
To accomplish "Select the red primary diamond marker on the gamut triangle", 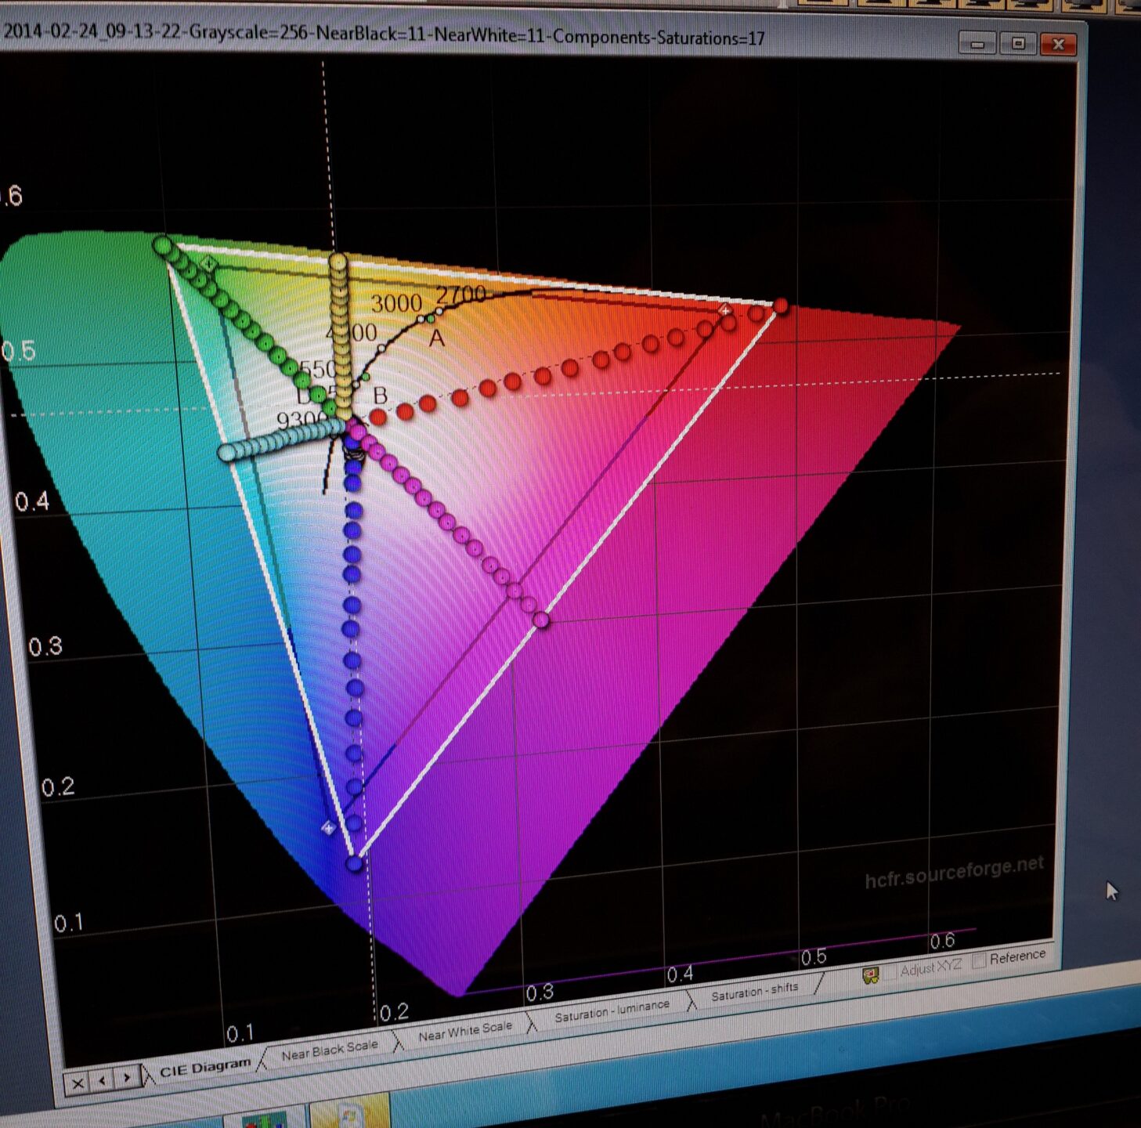I will [724, 309].
